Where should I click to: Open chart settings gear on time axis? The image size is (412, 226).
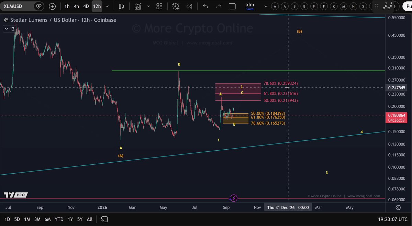(x=398, y=208)
